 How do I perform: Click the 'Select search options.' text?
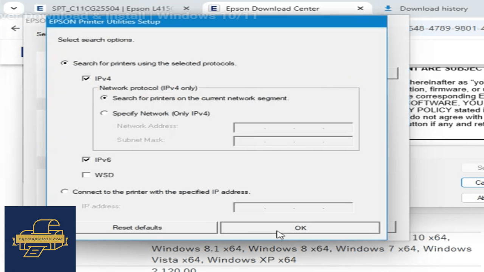tap(96, 40)
